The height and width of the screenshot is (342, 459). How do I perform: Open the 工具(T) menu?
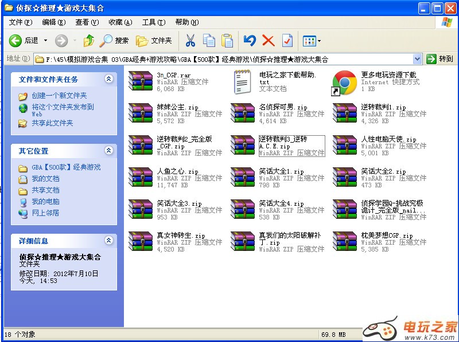[153, 22]
